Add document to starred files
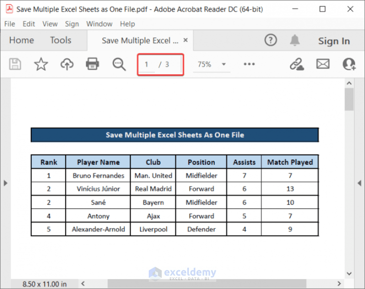 [41, 64]
